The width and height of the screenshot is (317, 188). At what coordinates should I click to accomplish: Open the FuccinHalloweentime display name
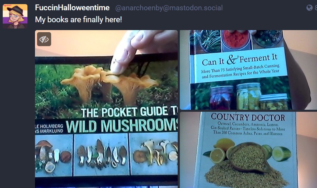click(72, 8)
